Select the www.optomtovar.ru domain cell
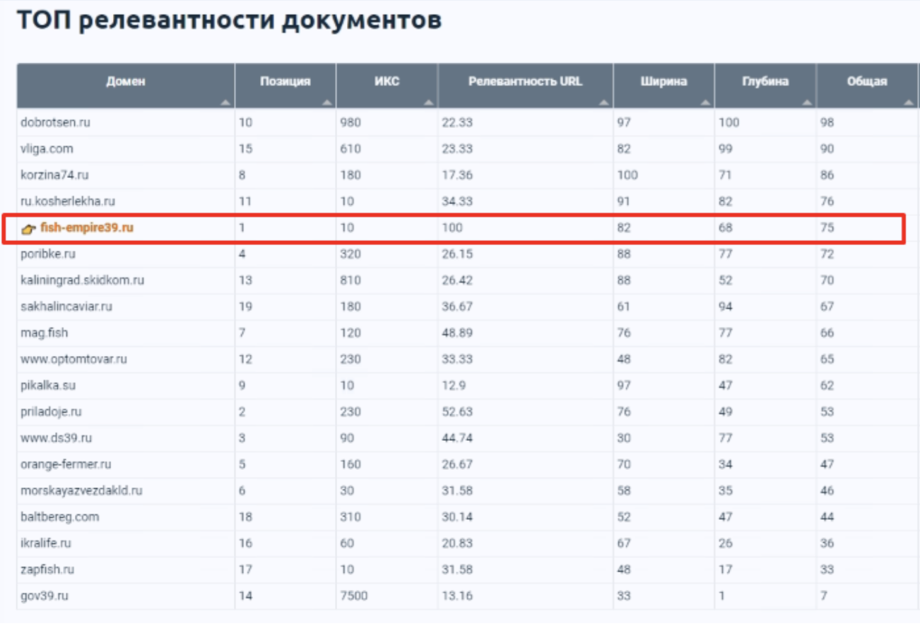This screenshot has width=920, height=626. pyautogui.click(x=126, y=359)
